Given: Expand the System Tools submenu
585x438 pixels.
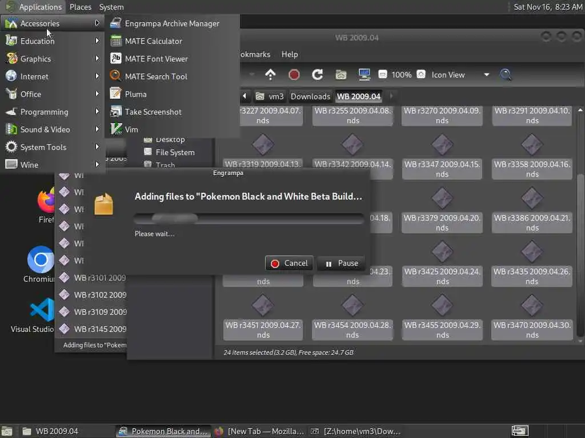Looking at the screenshot, I should pyautogui.click(x=53, y=147).
